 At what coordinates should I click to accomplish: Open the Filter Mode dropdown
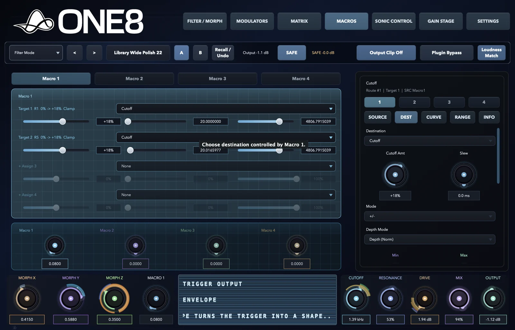coord(36,53)
